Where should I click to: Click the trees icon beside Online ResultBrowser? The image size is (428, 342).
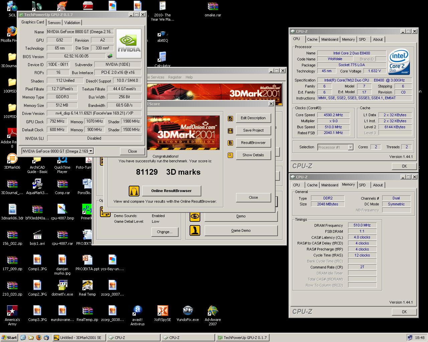134,191
